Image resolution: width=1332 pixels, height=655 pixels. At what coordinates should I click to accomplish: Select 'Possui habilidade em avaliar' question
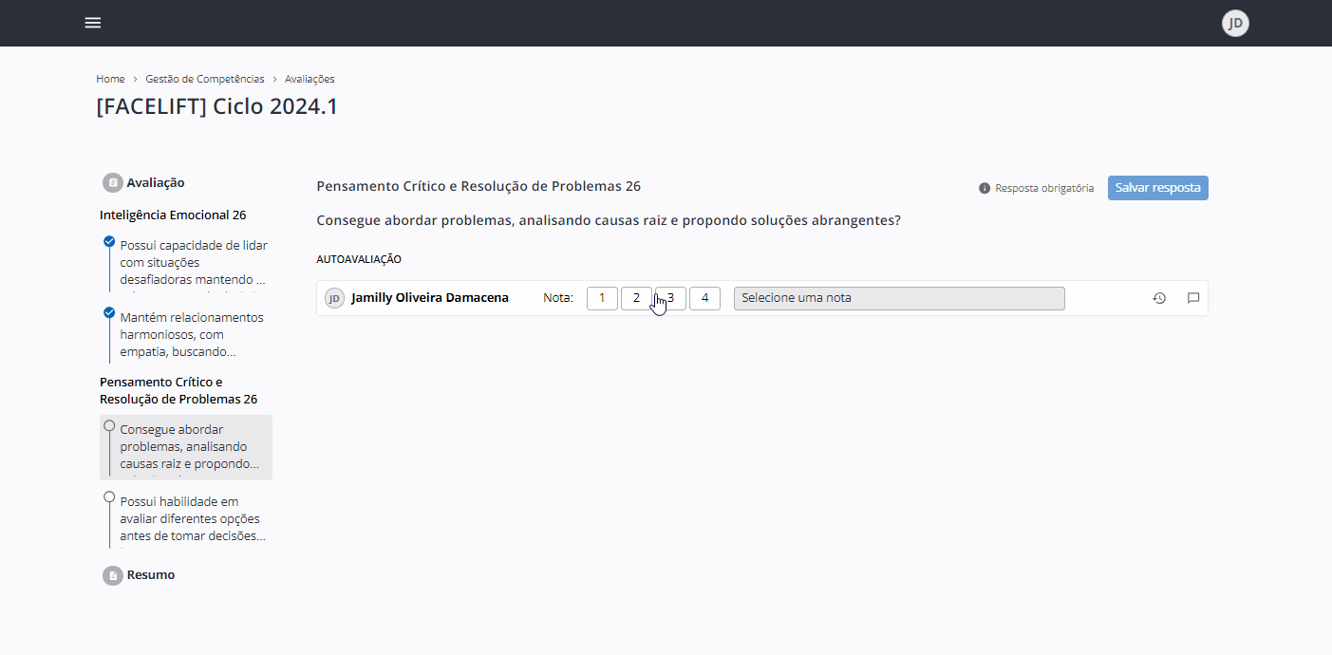(x=192, y=518)
